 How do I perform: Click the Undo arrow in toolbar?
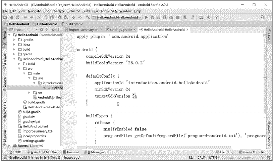[25, 17]
